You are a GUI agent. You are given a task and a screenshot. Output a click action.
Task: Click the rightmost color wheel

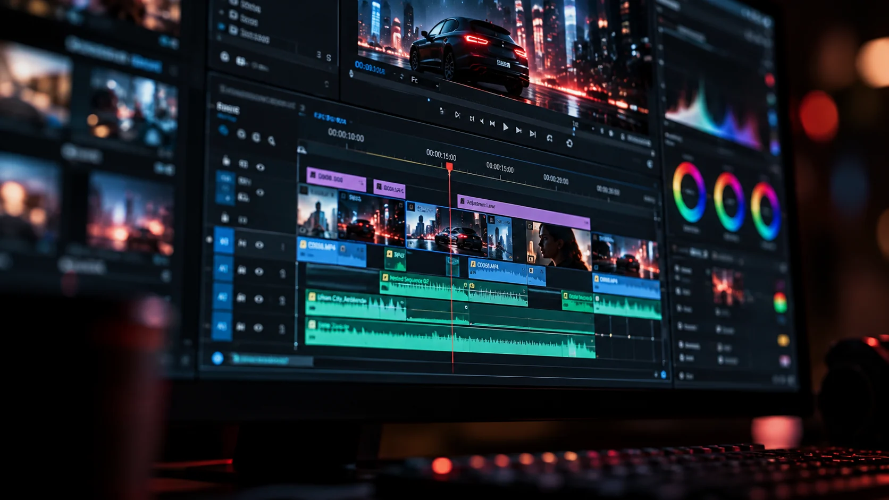tap(765, 210)
